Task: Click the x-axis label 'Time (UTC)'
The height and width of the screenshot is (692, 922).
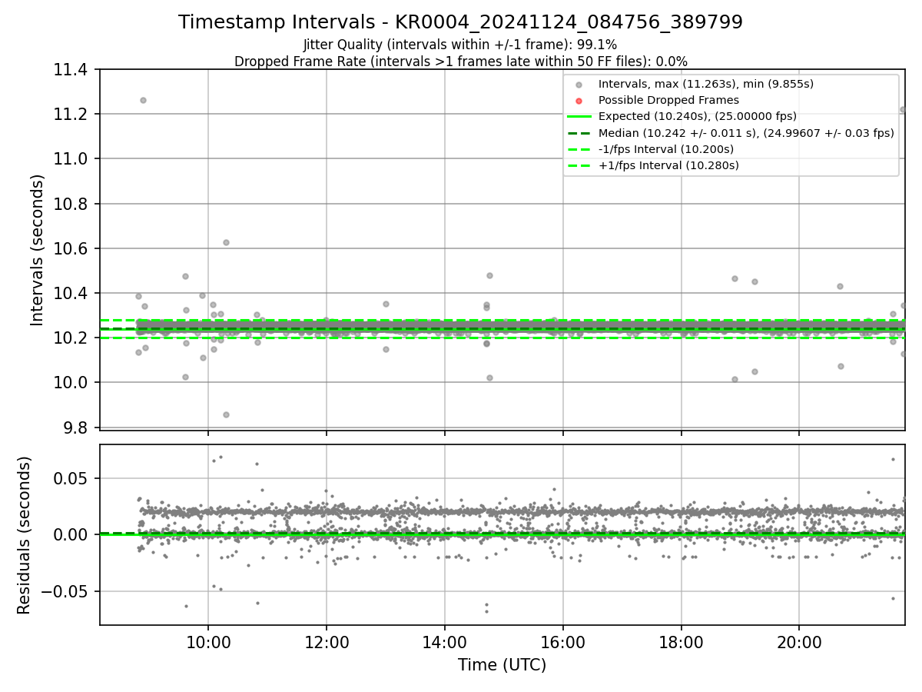Action: [x=502, y=665]
